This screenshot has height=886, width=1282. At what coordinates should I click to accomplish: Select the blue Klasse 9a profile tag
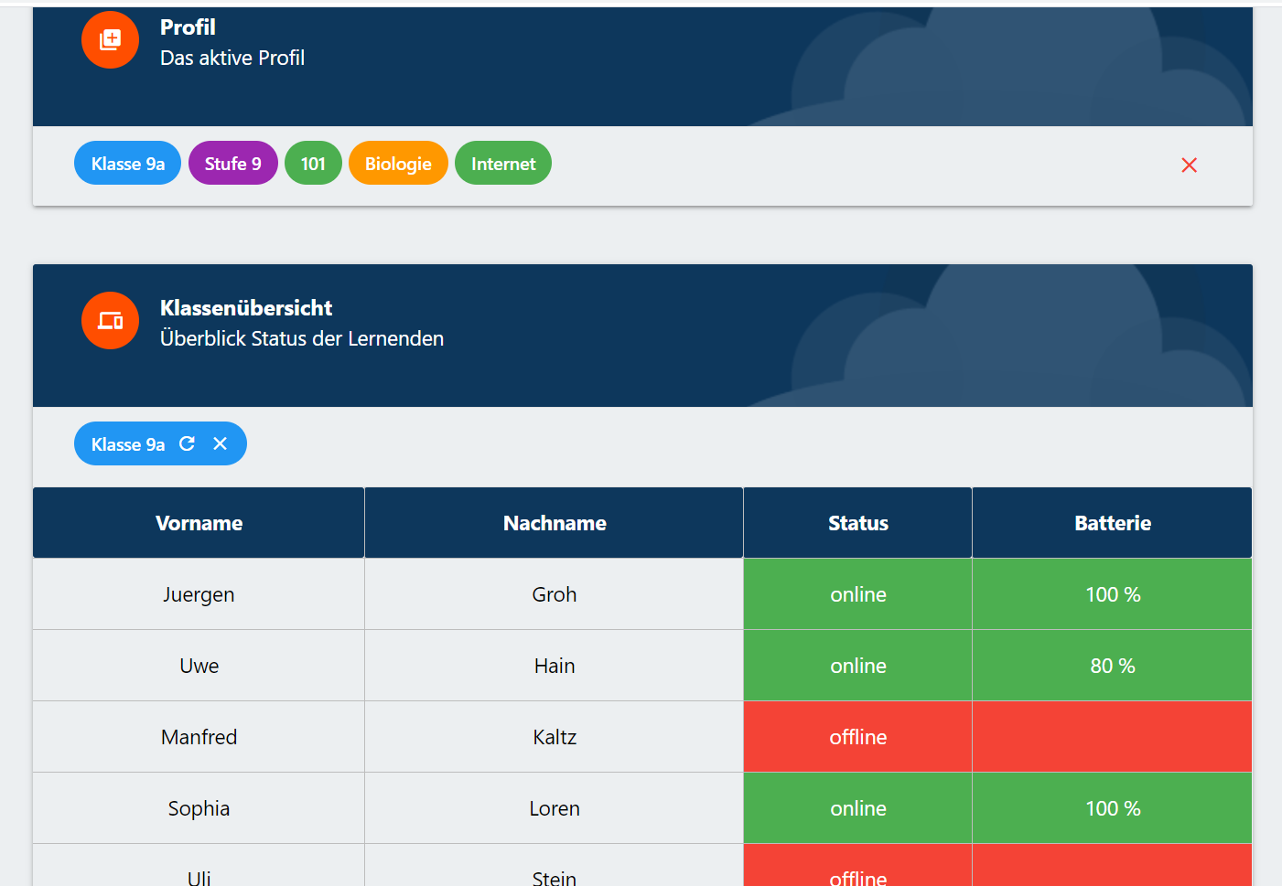pos(127,163)
